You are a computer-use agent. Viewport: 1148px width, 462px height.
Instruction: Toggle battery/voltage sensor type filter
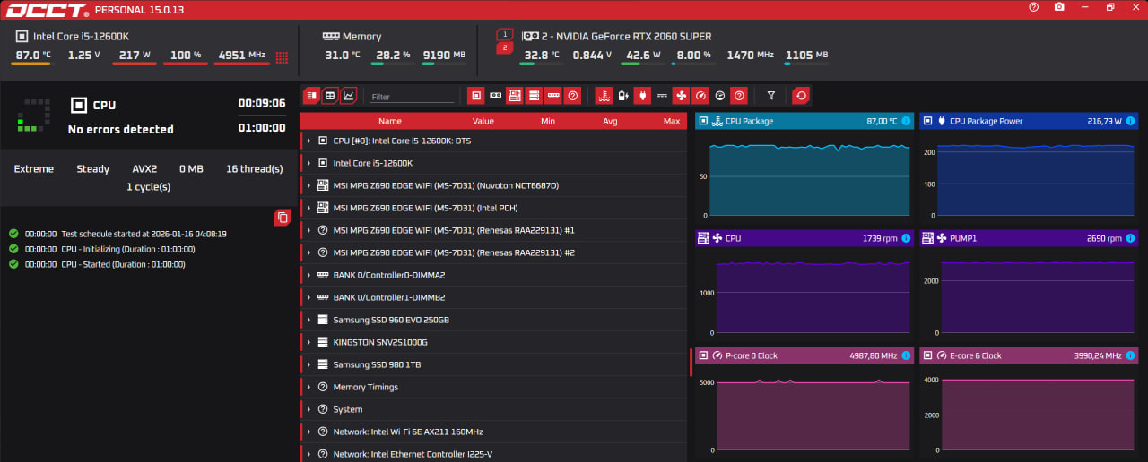623,95
